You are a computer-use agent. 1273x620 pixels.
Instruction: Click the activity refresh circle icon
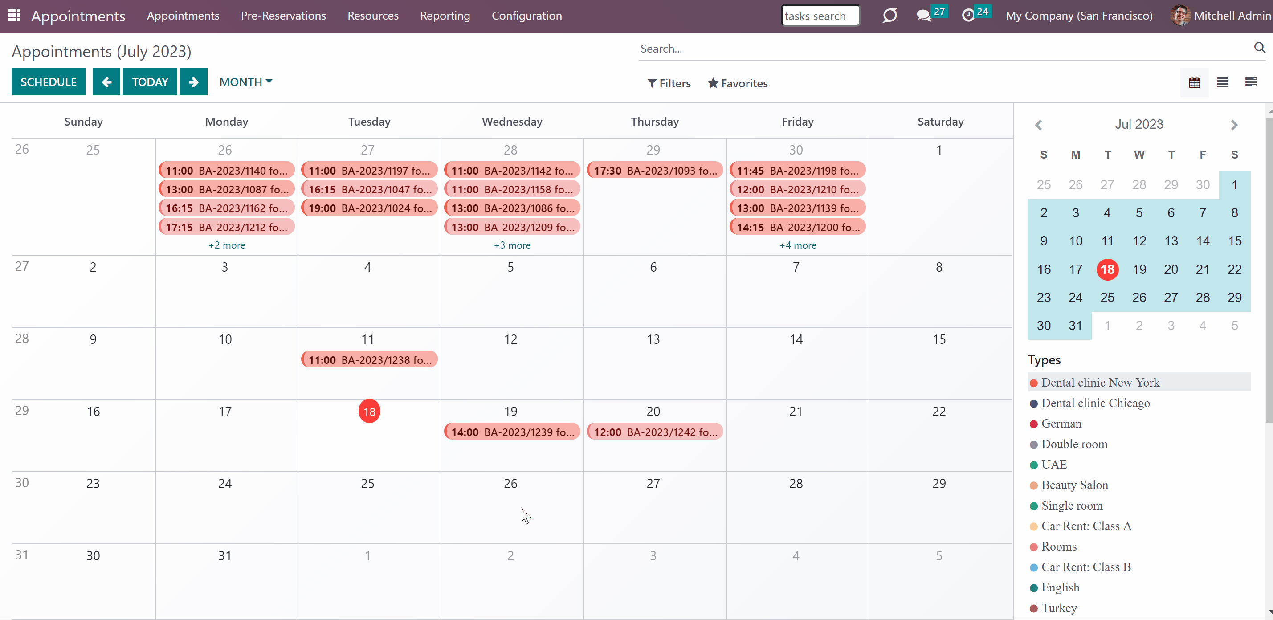(x=889, y=15)
